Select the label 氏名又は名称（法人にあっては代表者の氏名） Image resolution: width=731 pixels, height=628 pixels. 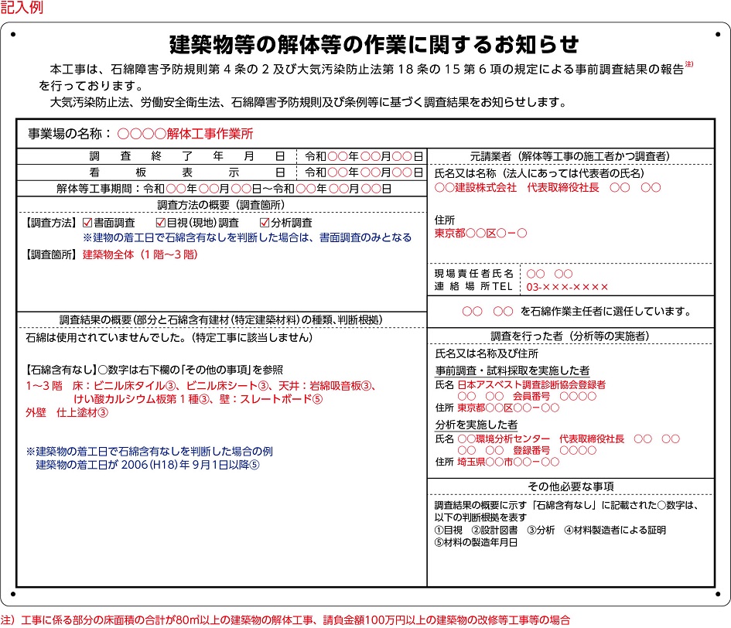(x=539, y=173)
